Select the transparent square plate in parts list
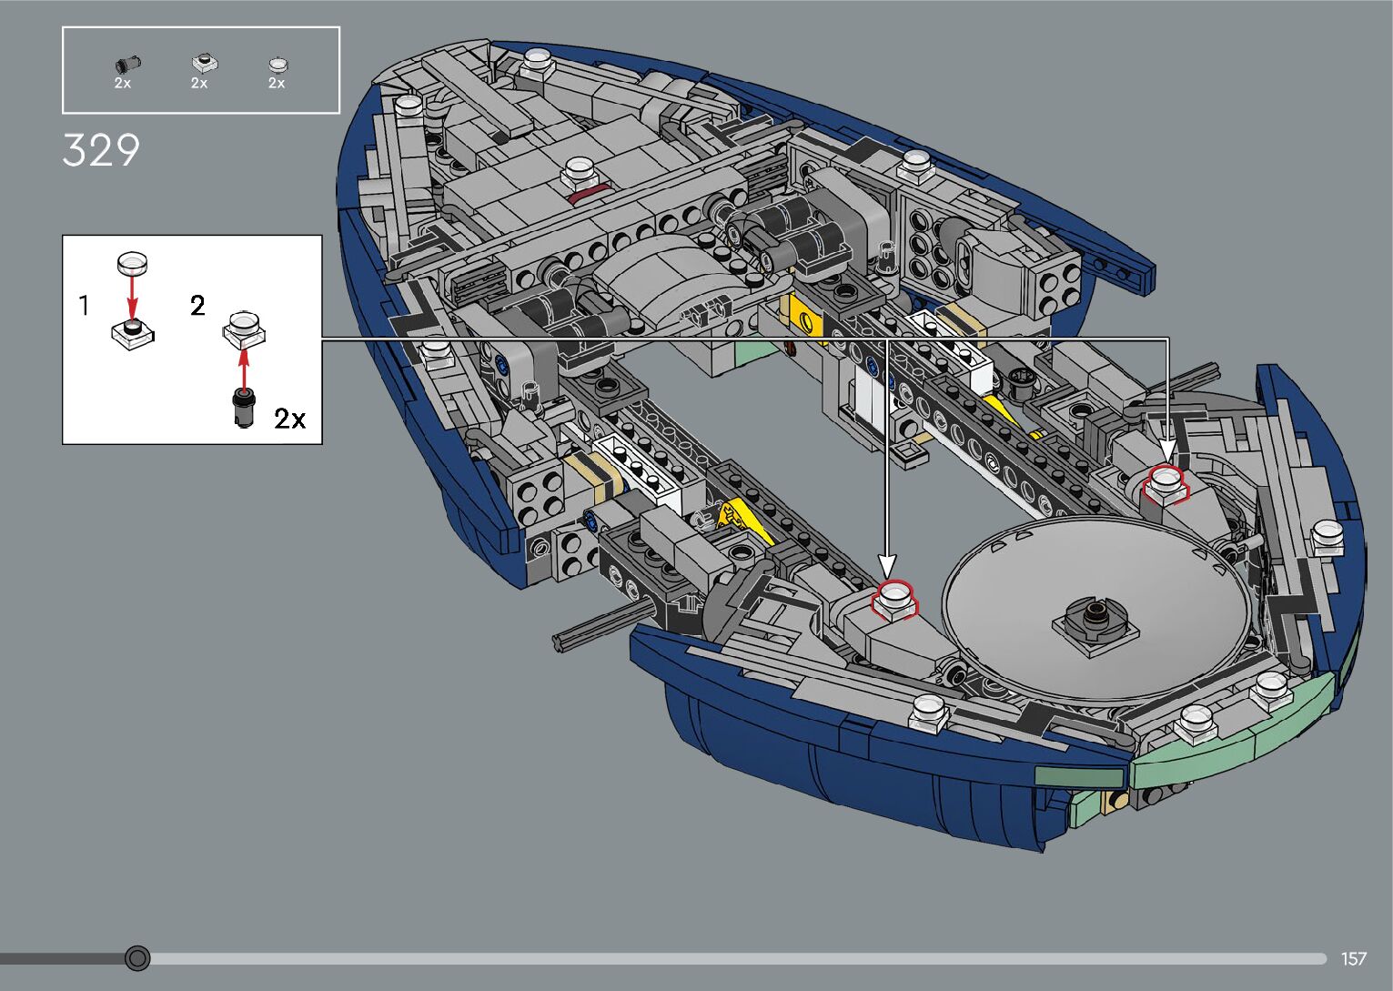 pos(201,63)
